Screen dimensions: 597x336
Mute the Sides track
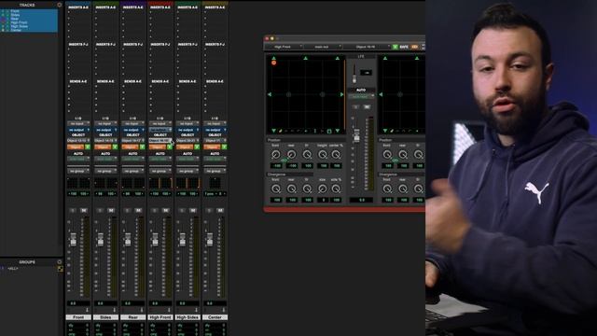click(x=111, y=210)
